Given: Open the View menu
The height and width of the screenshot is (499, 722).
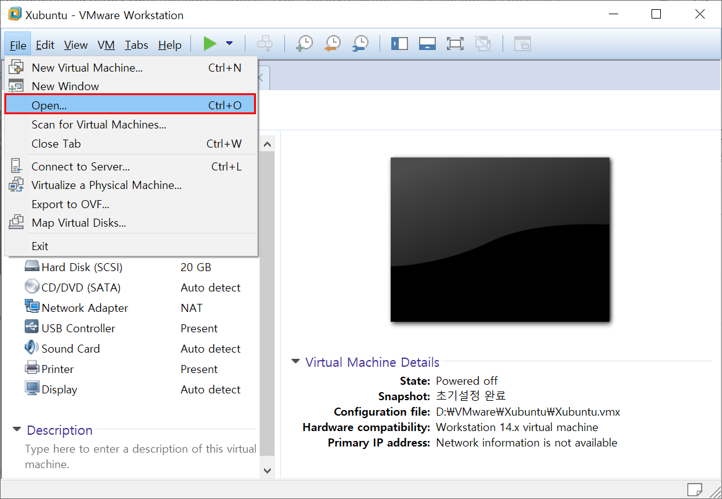Looking at the screenshot, I should [x=75, y=45].
